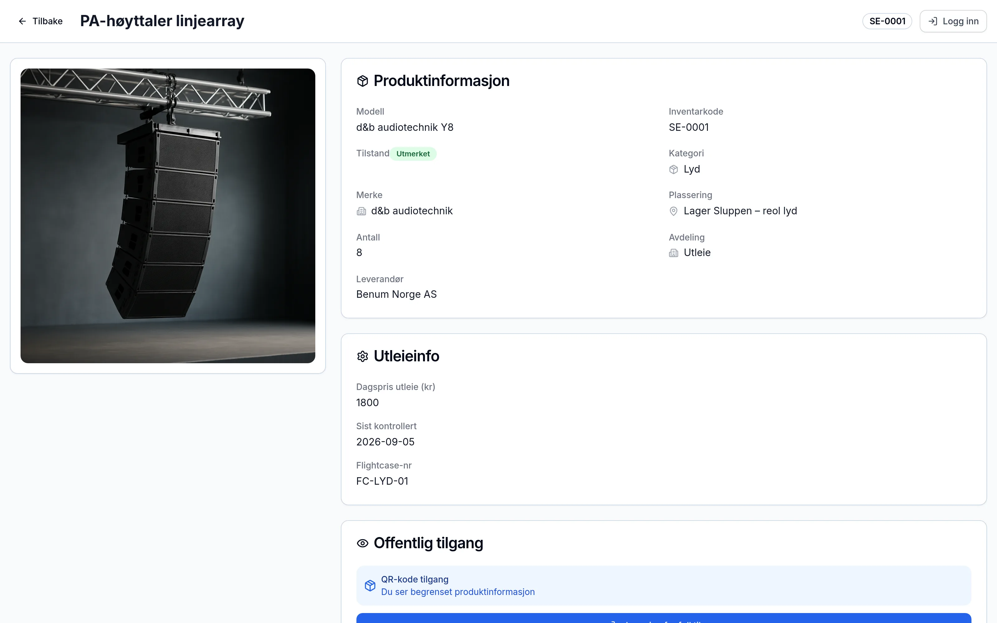Click the Lyd category value
This screenshot has height=623, width=997.
pos(692,169)
